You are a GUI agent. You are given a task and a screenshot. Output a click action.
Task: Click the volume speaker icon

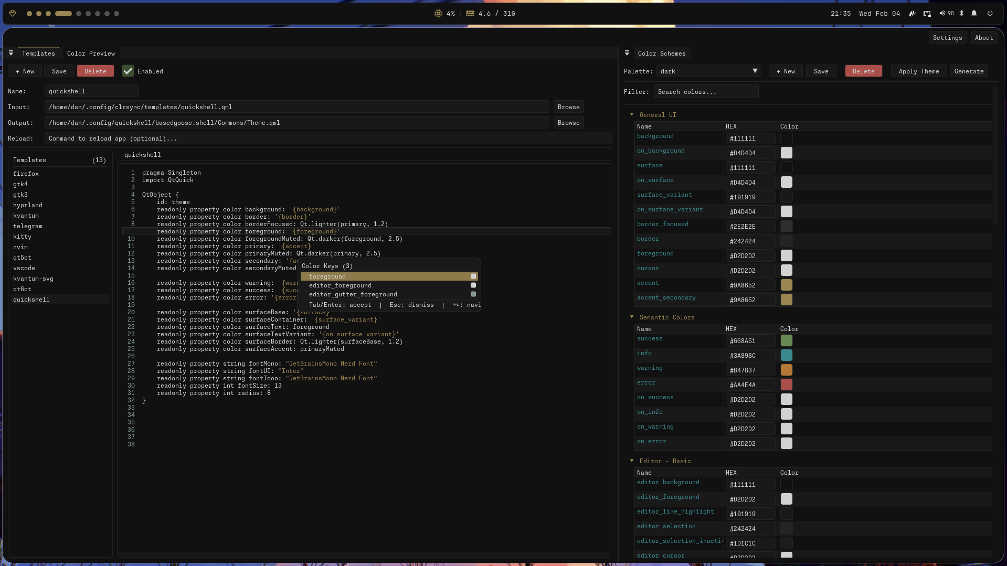(942, 14)
